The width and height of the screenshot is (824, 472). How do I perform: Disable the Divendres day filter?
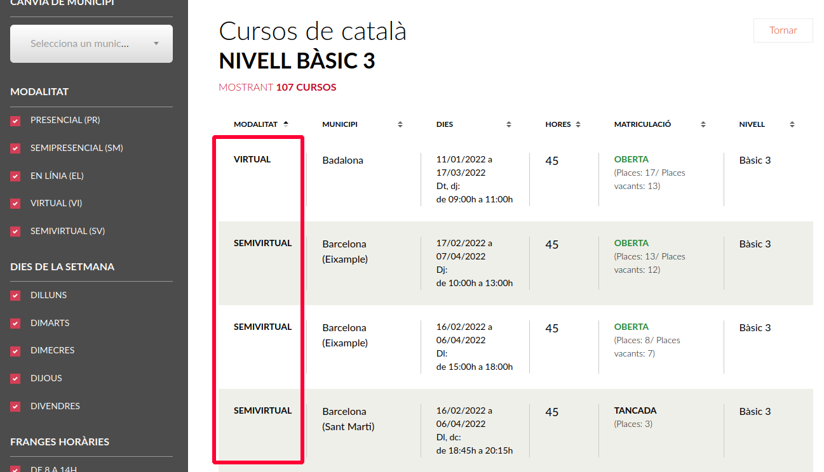pos(16,407)
